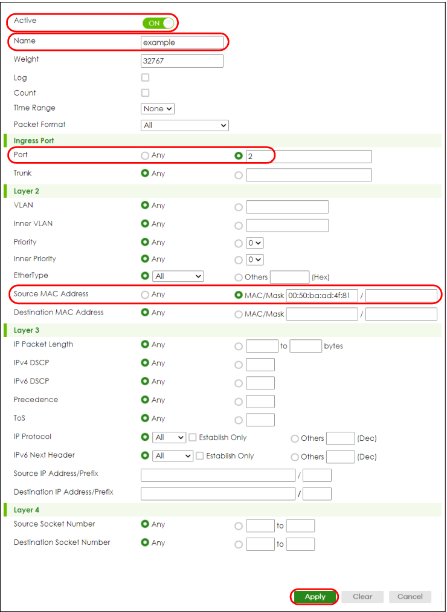Click the Apply button

(x=315, y=596)
